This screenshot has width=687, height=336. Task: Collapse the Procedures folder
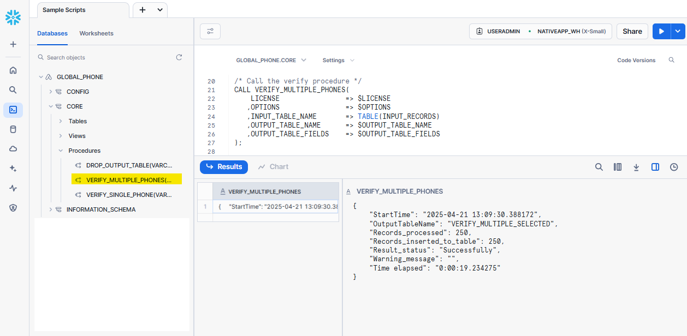pos(61,151)
